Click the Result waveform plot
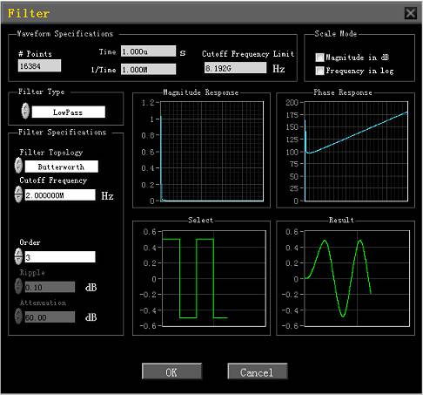The height and width of the screenshot is (395, 423). point(357,278)
